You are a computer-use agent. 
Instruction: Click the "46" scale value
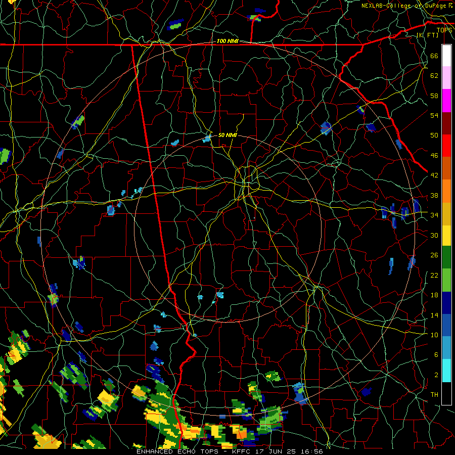pyautogui.click(x=434, y=155)
